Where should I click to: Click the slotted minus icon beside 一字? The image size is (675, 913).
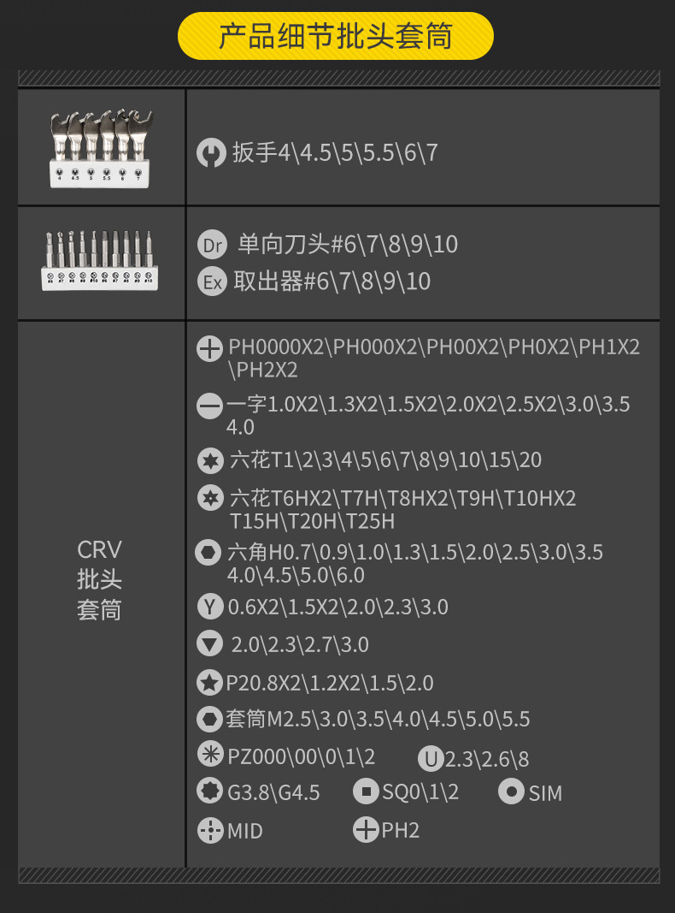209,406
